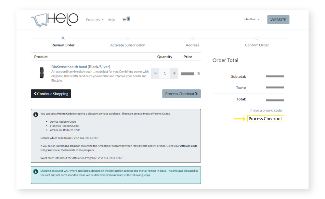Visit the Info Center link
This screenshot has height=199, width=325.
point(91,138)
